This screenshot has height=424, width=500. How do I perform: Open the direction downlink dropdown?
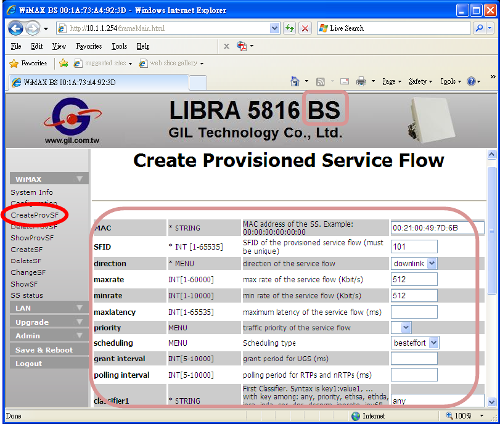point(414,263)
